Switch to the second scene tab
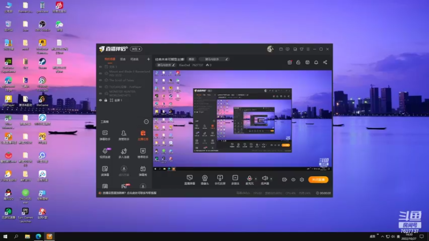Image resolution: width=429 pixels, height=241 pixels. 123,59
